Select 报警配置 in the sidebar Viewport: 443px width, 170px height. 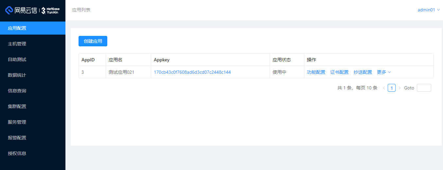tap(17, 138)
